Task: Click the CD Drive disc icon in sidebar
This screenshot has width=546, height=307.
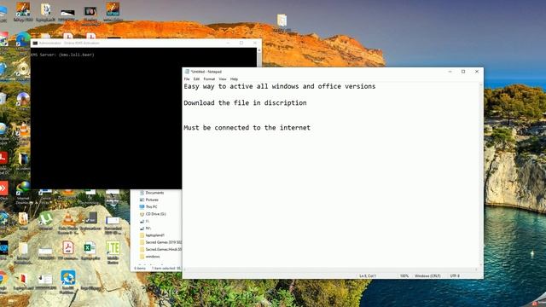Action: click(x=142, y=214)
